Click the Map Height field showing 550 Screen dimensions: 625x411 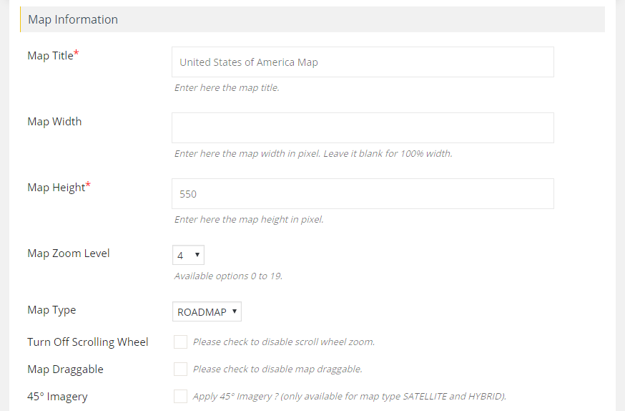click(363, 193)
